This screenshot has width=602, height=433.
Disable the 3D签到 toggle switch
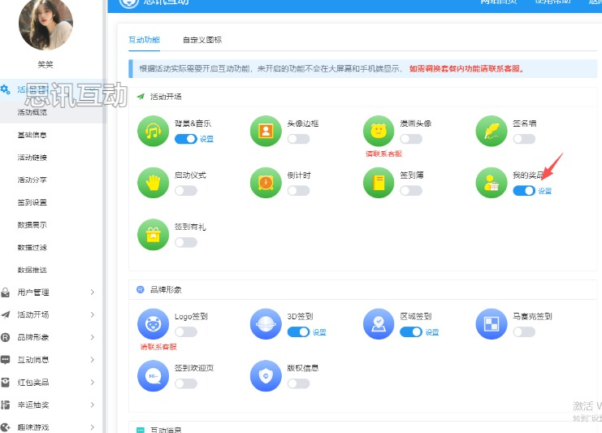point(298,332)
